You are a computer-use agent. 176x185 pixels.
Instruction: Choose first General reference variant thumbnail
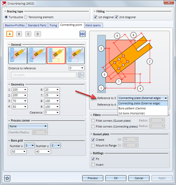point(18,55)
